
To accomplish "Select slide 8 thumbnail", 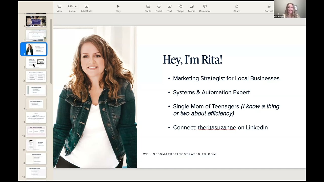I will pos(36,104).
